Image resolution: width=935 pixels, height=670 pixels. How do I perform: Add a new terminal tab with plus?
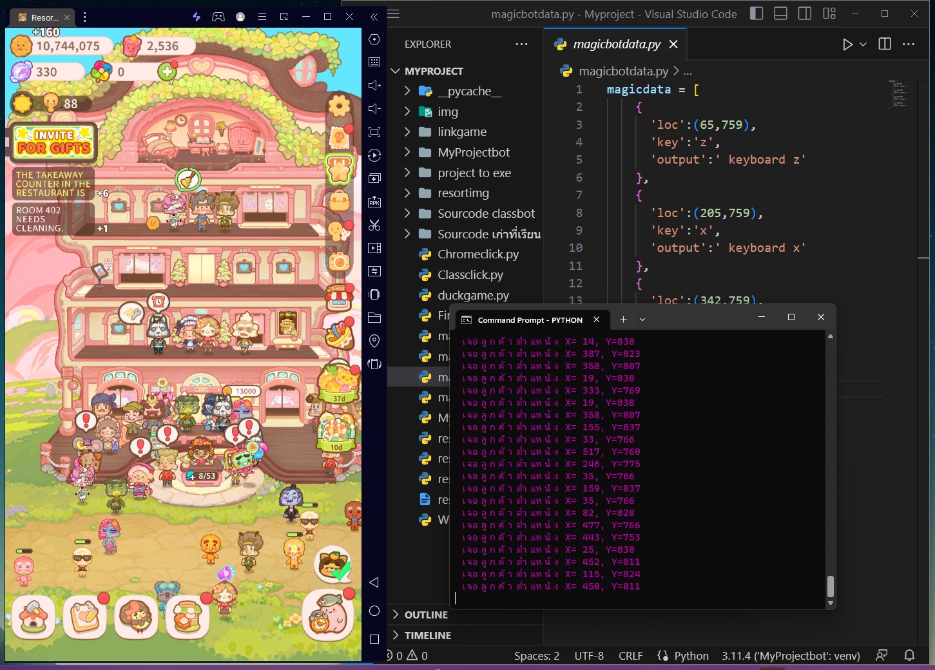(x=623, y=319)
